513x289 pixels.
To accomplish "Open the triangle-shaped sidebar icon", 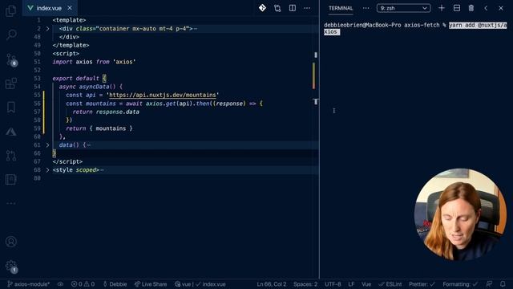I will tap(11, 132).
